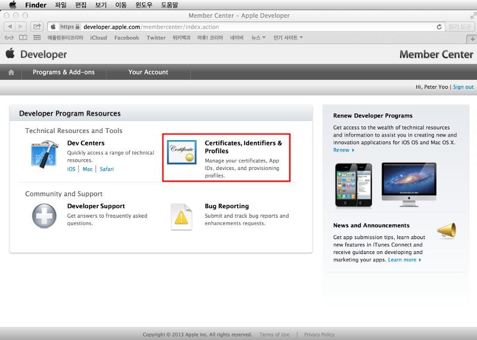The height and width of the screenshot is (340, 477).
Task: Show bookmarks with open book icon
Action: pos(23,38)
